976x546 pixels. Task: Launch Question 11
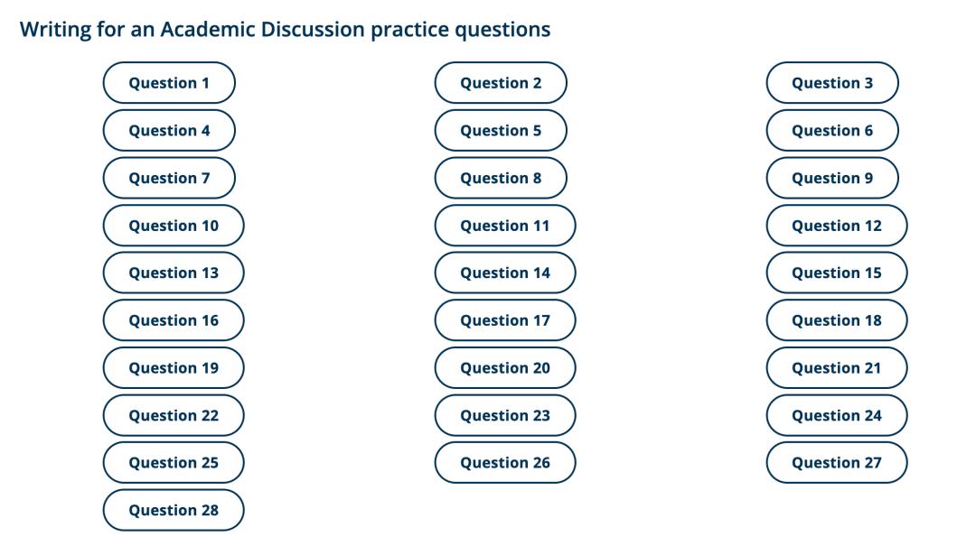click(x=505, y=226)
